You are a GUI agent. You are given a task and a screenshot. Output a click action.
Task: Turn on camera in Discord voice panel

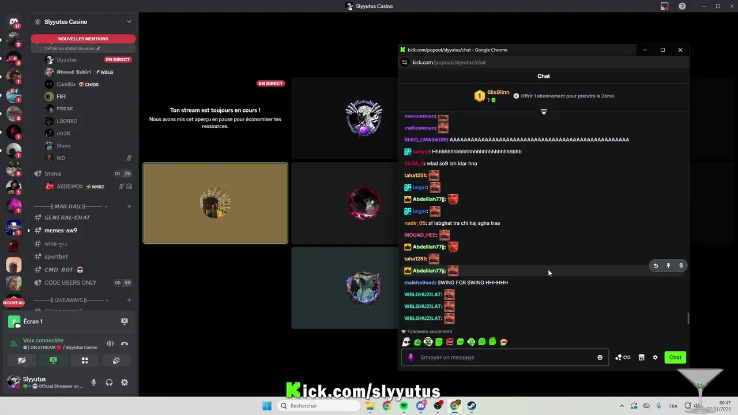click(22, 360)
